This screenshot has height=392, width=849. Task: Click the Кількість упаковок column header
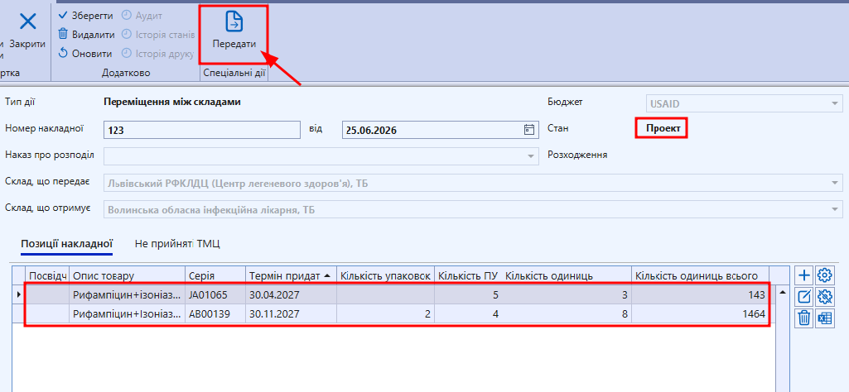[x=385, y=275]
